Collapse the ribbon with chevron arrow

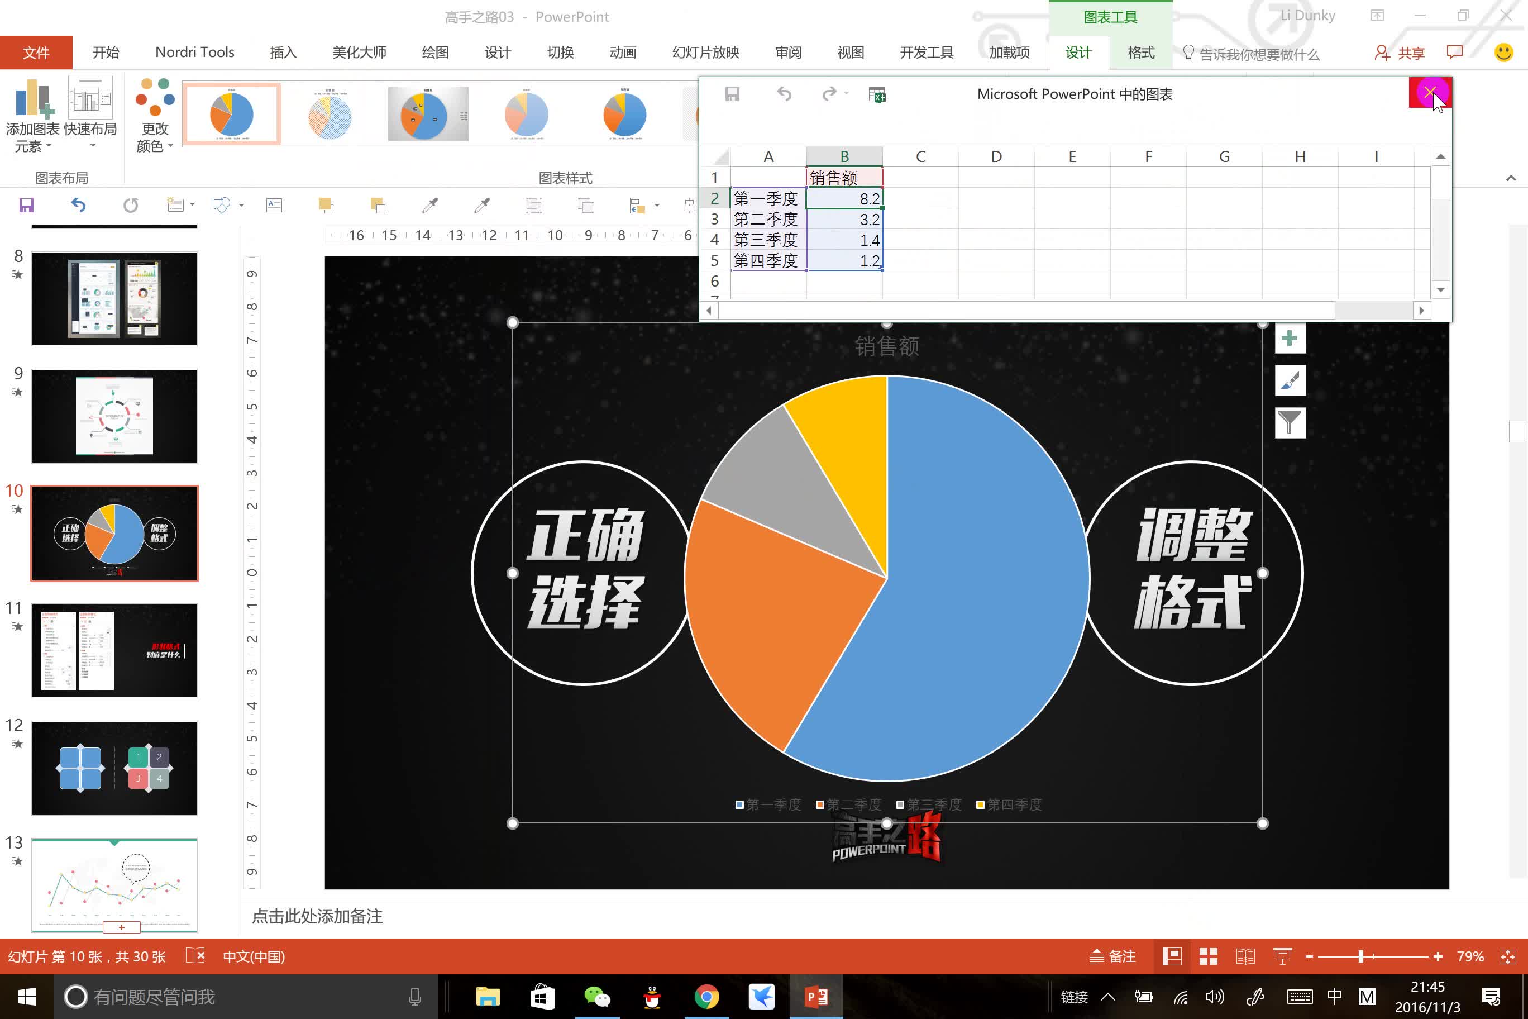coord(1511,178)
